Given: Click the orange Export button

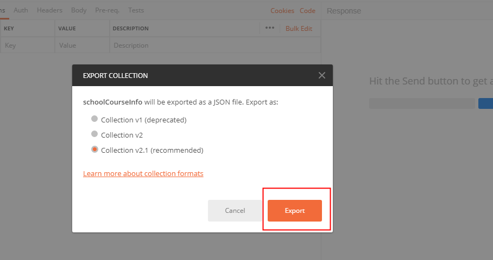Looking at the screenshot, I should coord(295,211).
